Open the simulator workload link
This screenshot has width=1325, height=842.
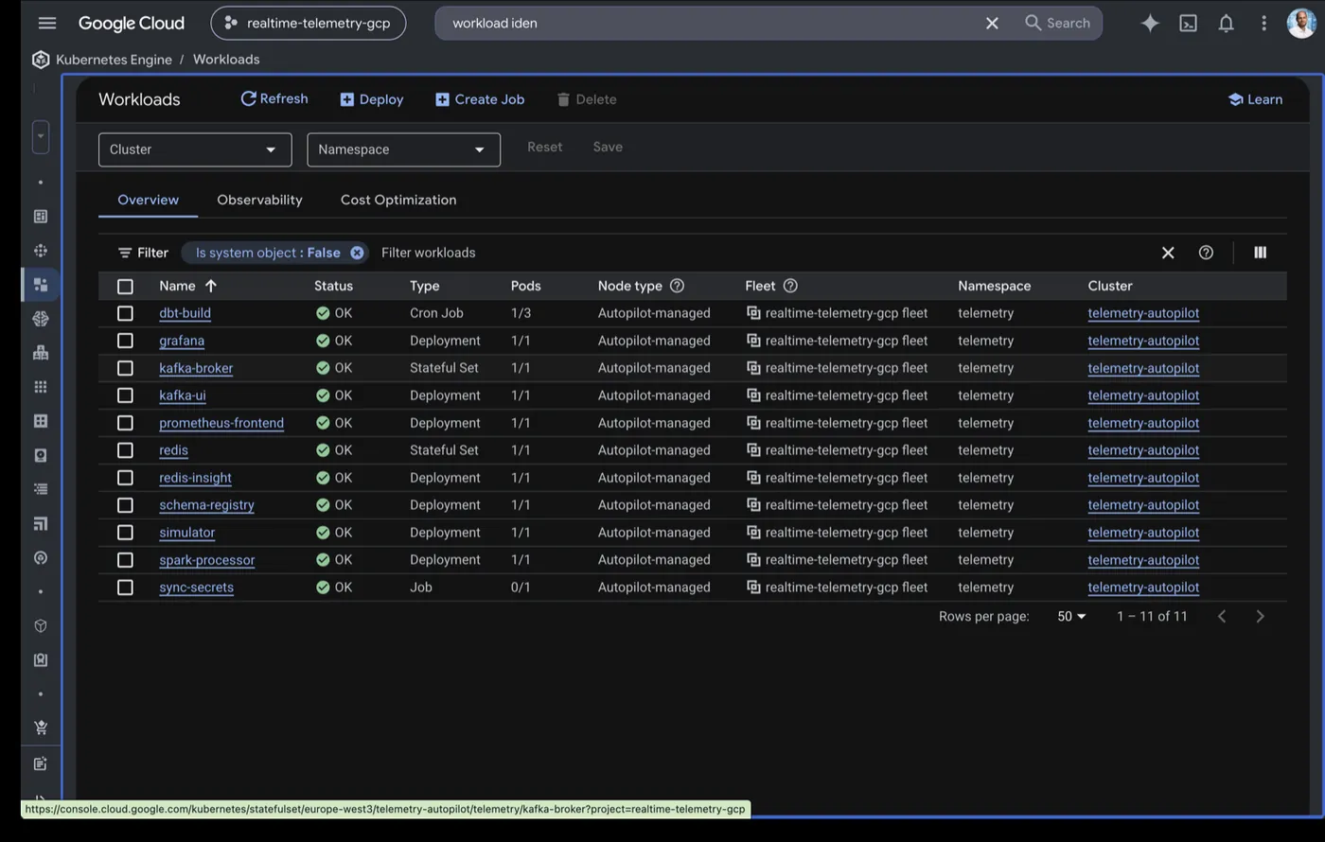186,533
